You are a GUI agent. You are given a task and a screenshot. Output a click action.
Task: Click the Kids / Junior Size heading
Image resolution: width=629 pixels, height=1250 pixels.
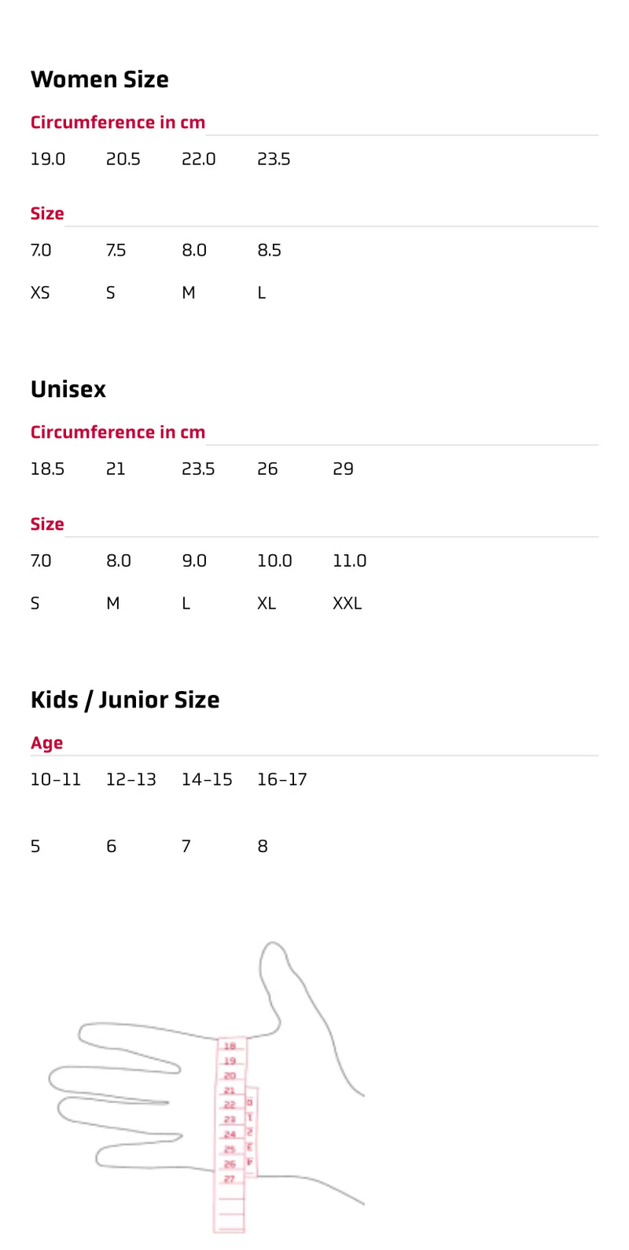(x=125, y=700)
